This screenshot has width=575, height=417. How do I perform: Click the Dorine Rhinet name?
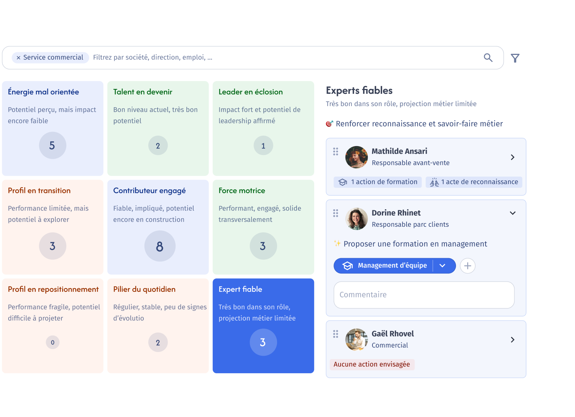(396, 213)
